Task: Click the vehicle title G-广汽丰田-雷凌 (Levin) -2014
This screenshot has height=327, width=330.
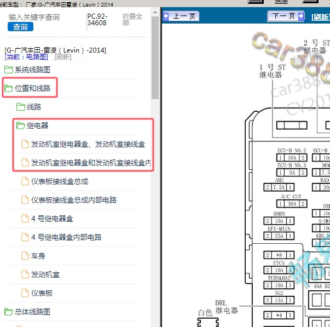Action: [55, 50]
